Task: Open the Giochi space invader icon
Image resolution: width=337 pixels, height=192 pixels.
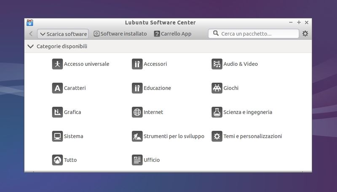Action: (217, 88)
